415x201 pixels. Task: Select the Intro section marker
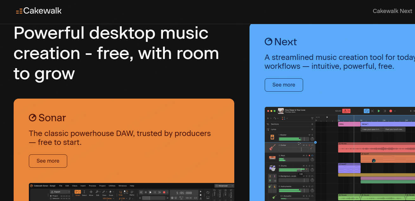349,124
